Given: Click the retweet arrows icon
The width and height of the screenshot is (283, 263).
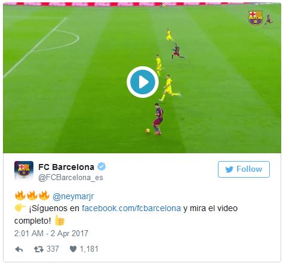Looking at the screenshot, I should coord(39,249).
